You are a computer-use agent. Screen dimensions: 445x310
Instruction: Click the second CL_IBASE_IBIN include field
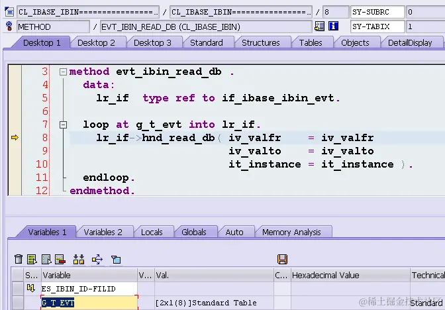(241, 12)
